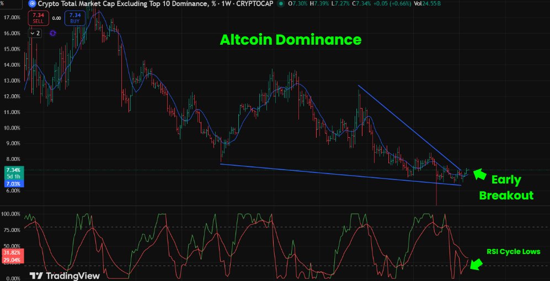Click the O7.30% open value
Image resolution: width=550 pixels, height=281 pixels.
click(298, 4)
